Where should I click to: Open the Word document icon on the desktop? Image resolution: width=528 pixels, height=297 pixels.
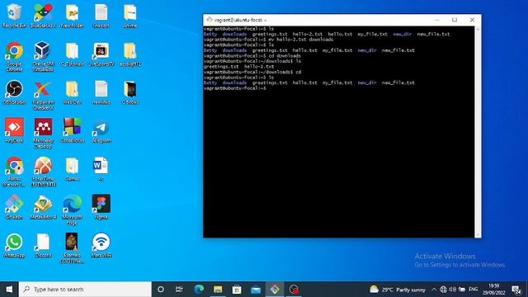tap(101, 168)
